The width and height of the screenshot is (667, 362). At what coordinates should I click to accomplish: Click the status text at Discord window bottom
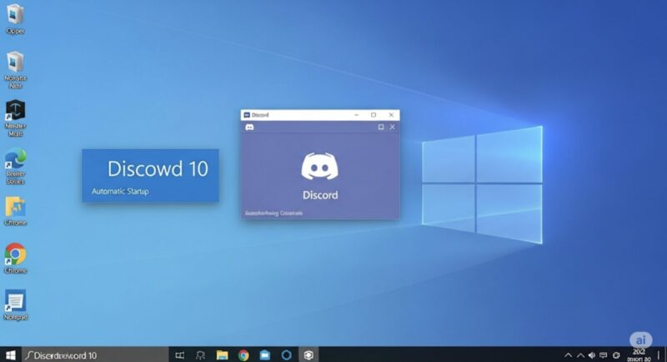[x=273, y=214]
